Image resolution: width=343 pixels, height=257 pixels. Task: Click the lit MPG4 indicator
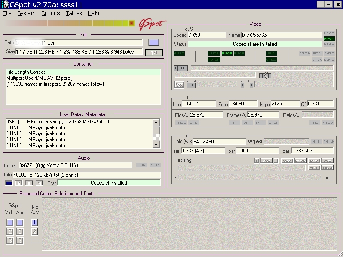click(329, 39)
